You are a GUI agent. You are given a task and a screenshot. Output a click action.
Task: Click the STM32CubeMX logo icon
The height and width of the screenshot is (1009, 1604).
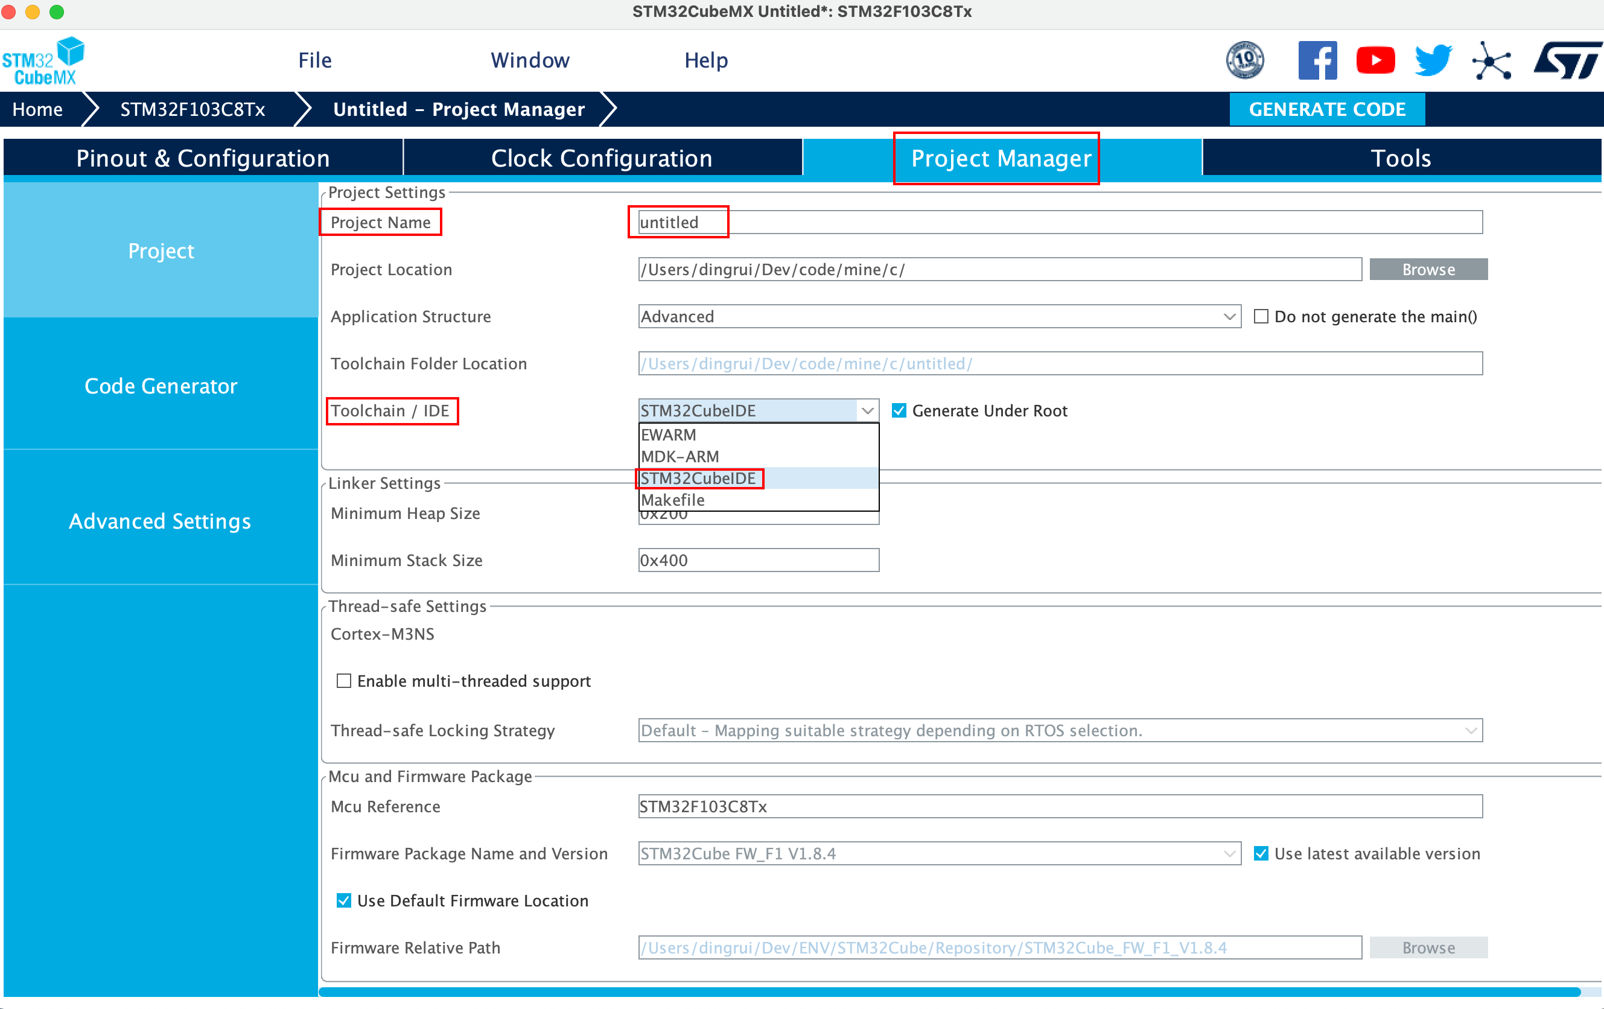(43, 60)
